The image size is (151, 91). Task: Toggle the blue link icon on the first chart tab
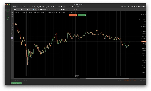click(33, 10)
